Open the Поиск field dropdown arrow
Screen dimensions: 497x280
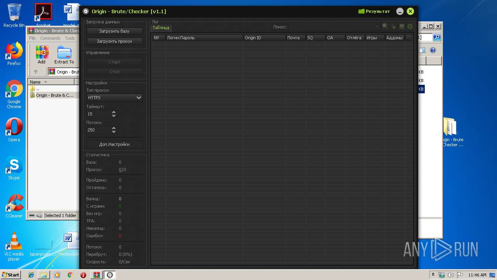coord(377,27)
